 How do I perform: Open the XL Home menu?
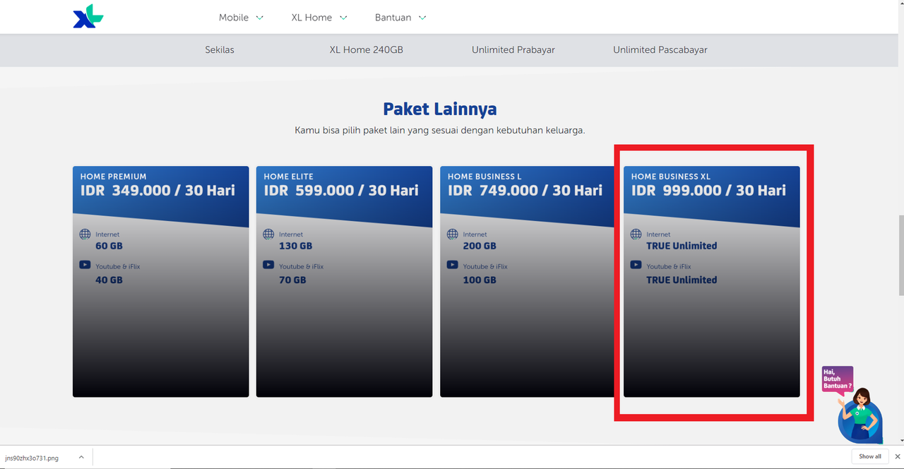[x=311, y=18]
